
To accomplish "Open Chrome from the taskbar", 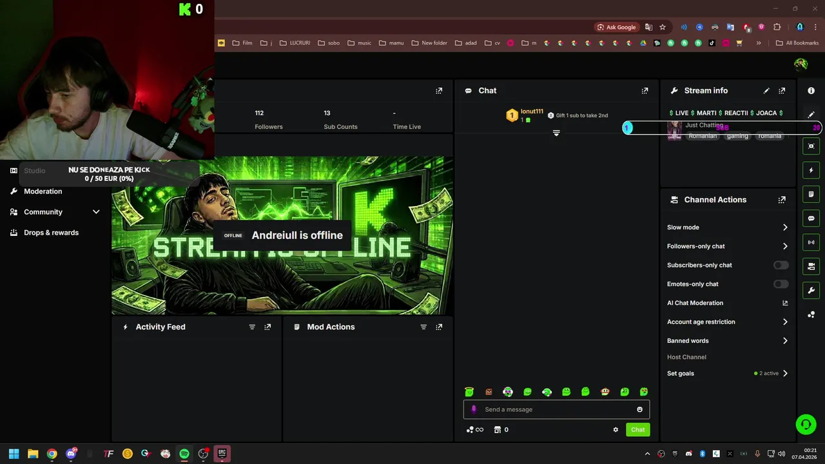I will [x=52, y=454].
